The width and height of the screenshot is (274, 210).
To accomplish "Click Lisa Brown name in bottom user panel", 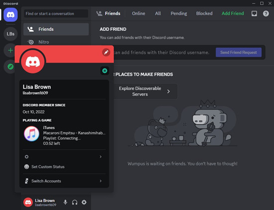I will [45, 201].
